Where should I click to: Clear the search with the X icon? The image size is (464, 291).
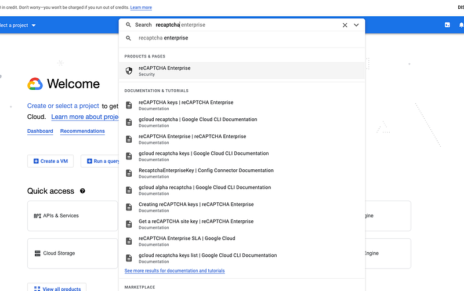click(345, 25)
